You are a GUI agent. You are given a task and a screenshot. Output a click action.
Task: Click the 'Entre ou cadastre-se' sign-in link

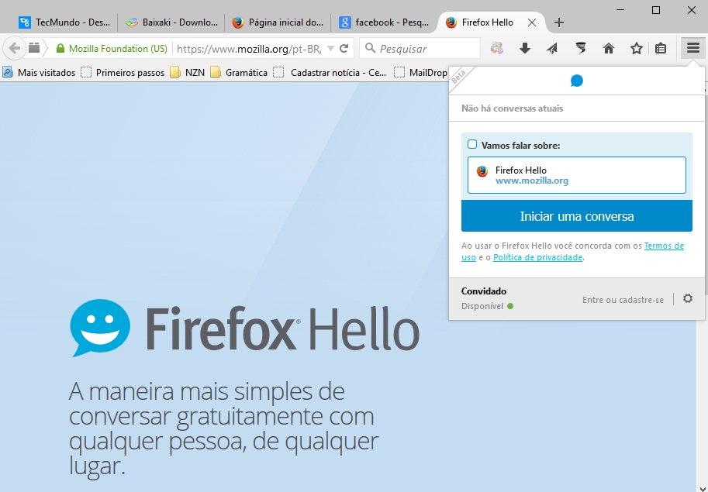(x=623, y=300)
